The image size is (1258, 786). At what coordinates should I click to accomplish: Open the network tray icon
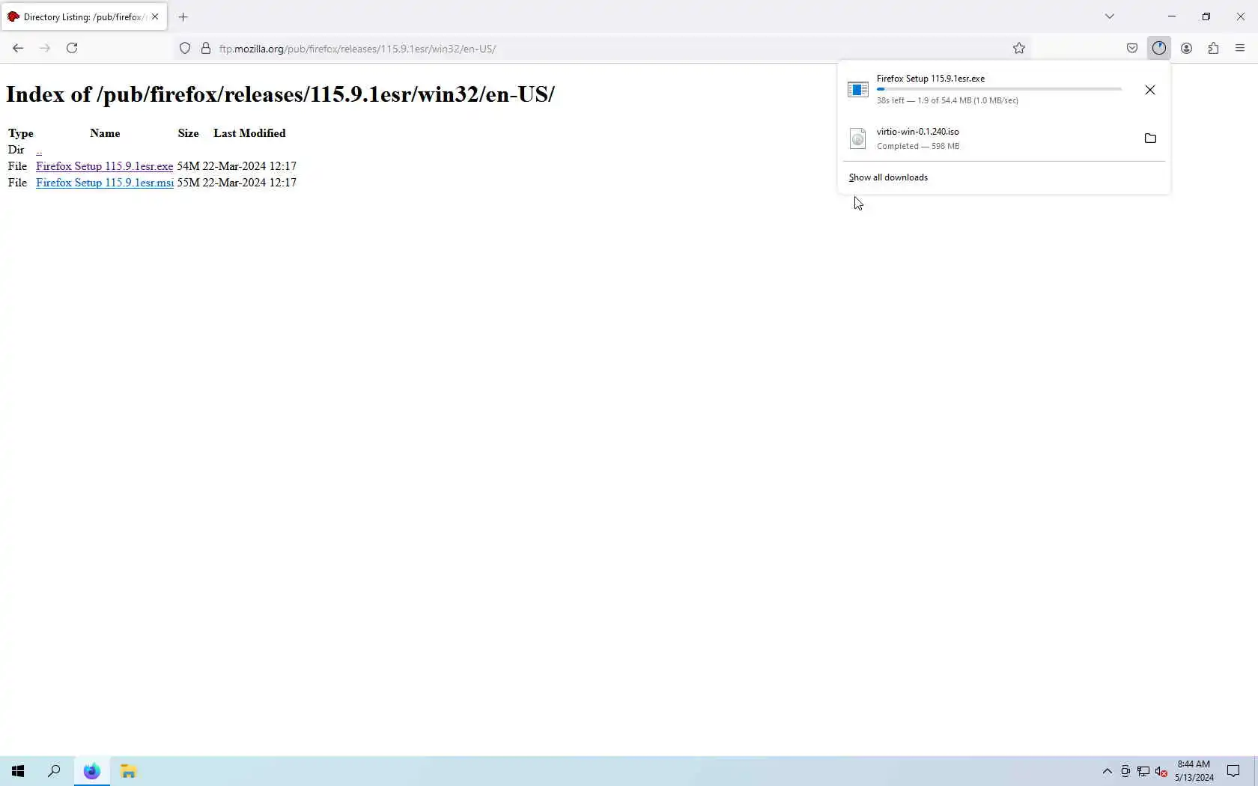pyautogui.click(x=1143, y=771)
